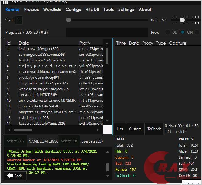Click the log scroll-up arrow
Image resolution: width=202 pixels, height=185 pixels.
108,152
